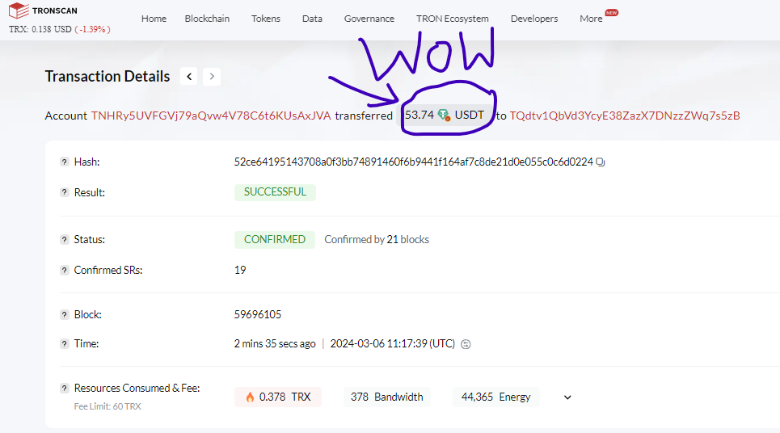Click Fee Limit: 60 TRX text

tap(108, 406)
